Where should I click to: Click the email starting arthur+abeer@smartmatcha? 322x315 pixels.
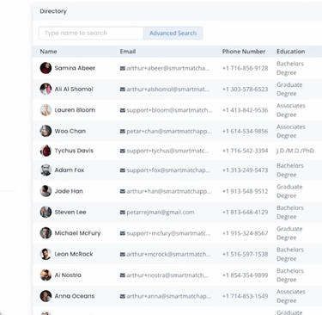pos(168,68)
